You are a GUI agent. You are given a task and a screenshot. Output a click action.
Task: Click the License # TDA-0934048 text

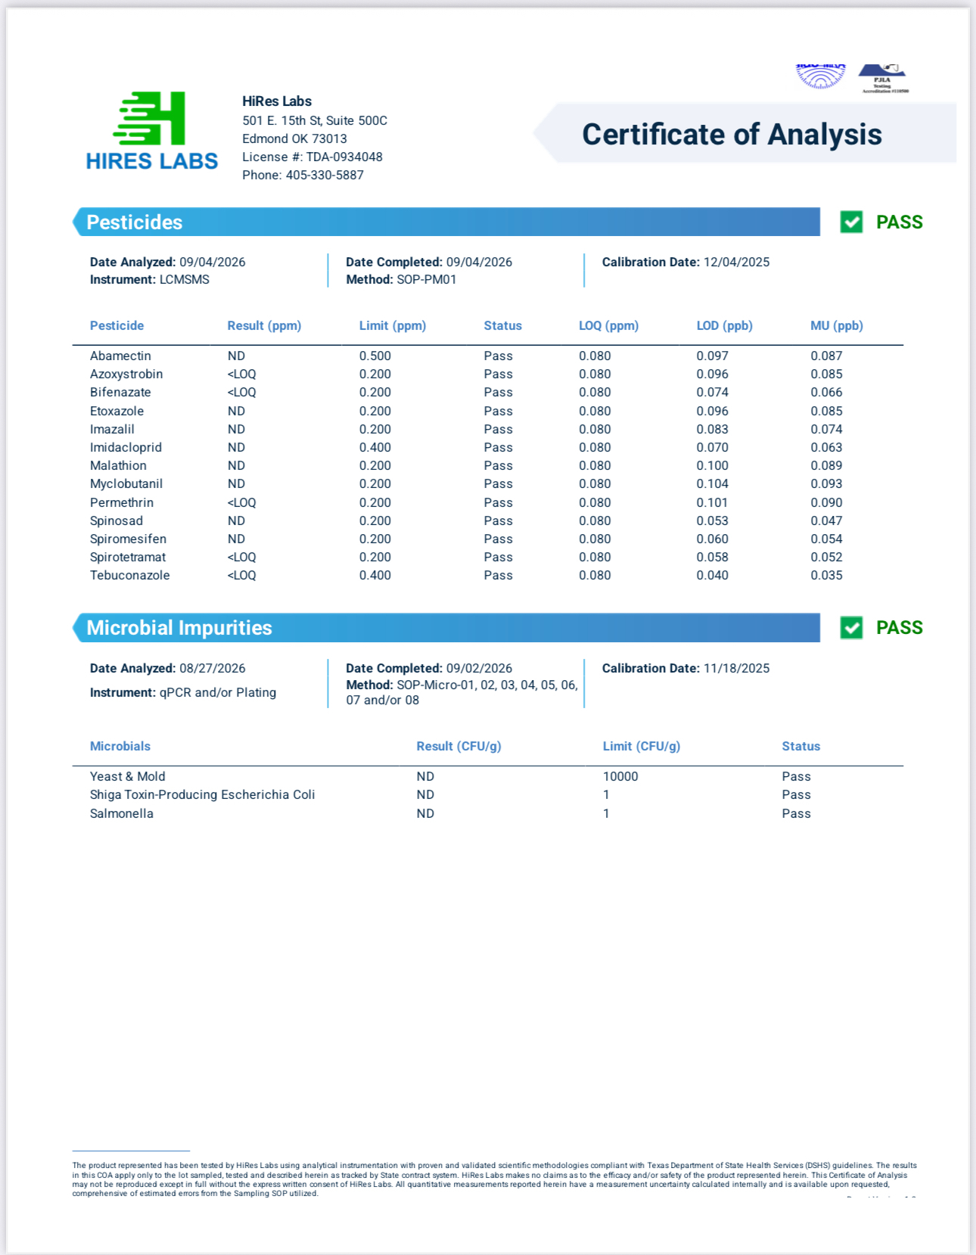[312, 157]
